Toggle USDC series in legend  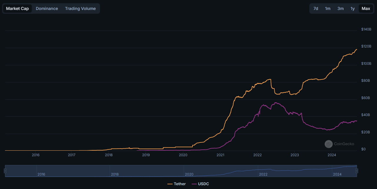pos(203,184)
